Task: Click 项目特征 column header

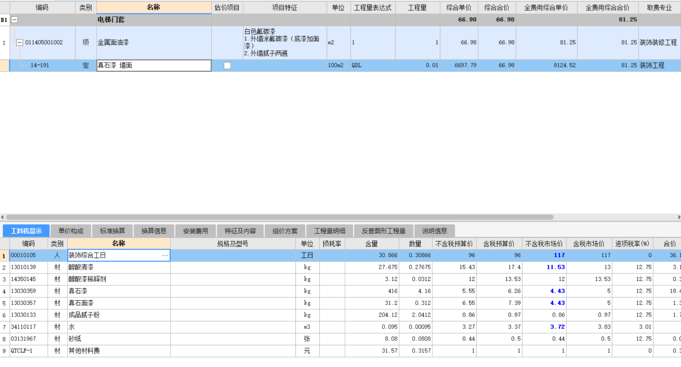Action: coord(285,8)
